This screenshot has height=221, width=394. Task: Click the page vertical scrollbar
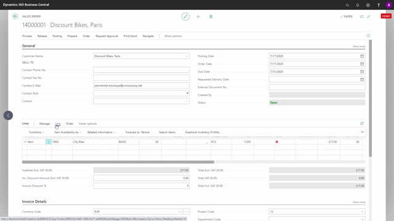pos(370,98)
